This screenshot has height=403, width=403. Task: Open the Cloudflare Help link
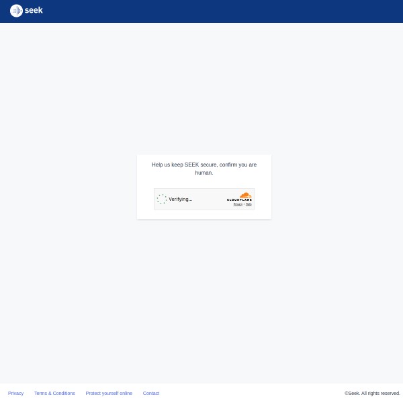pyautogui.click(x=249, y=204)
